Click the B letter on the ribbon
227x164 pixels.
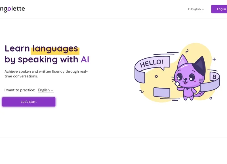point(215,77)
